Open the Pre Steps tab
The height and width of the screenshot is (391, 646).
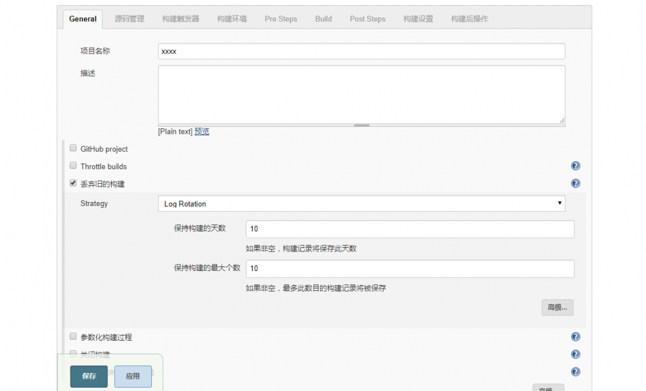point(280,19)
